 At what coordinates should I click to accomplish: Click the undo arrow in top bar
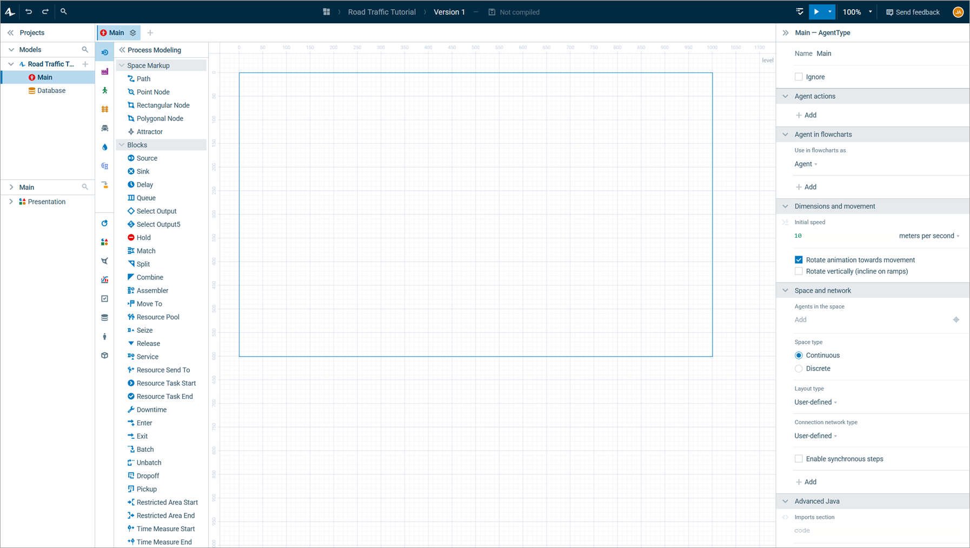[x=29, y=11]
